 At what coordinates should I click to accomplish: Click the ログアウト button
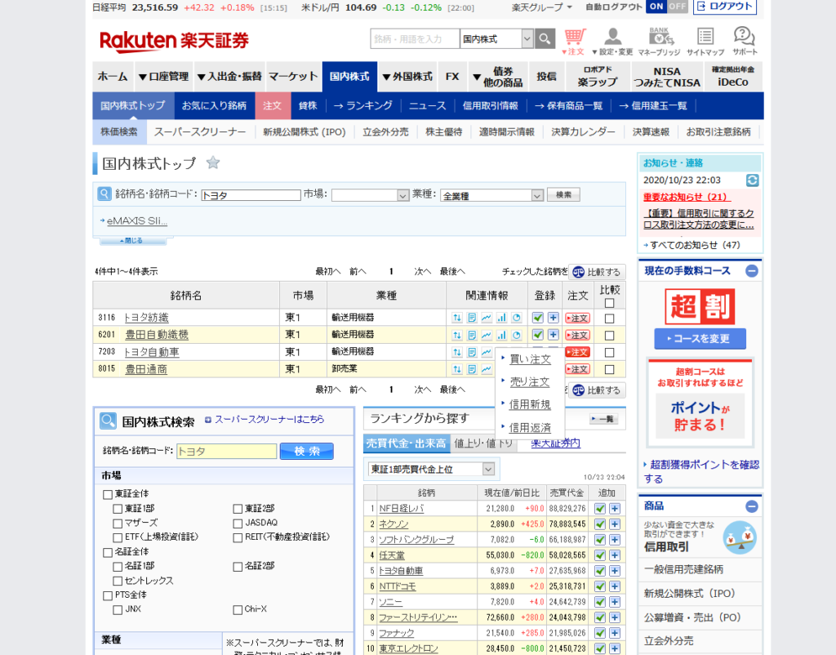tap(725, 7)
